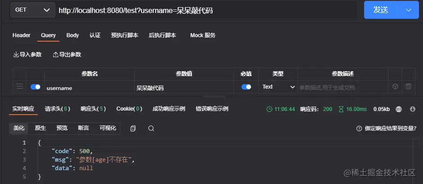
Task: Click the 参数描述 column header
Action: (x=343, y=74)
